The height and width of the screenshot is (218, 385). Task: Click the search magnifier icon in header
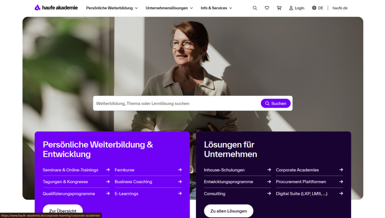pyautogui.click(x=255, y=8)
